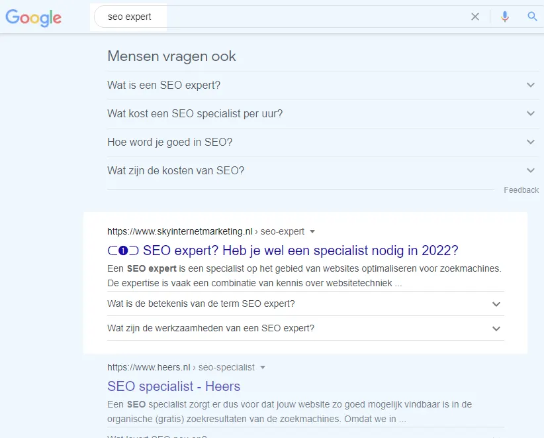Open dropdown arrow next to heers.nl URL

(x=263, y=367)
